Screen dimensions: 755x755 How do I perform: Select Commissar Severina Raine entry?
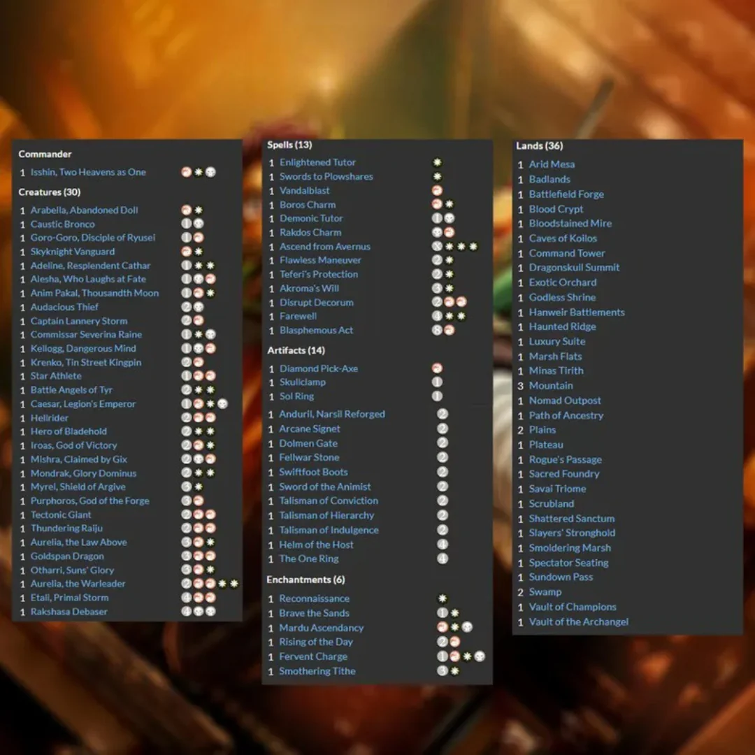pos(86,334)
